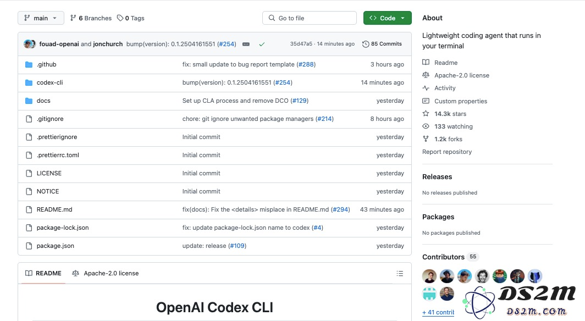
Task: Click the green commit status checkmark
Action: [x=262, y=44]
